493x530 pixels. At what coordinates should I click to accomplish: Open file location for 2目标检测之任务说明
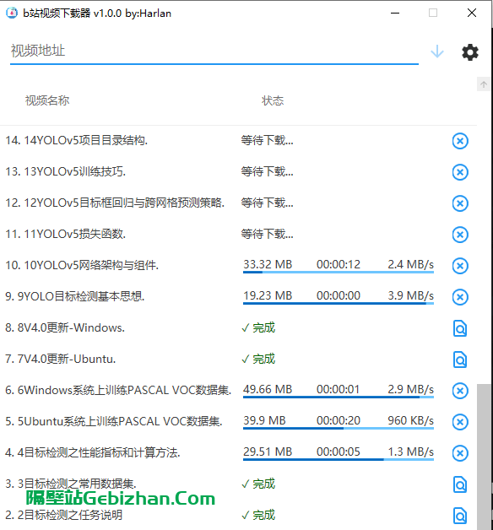pyautogui.click(x=460, y=516)
